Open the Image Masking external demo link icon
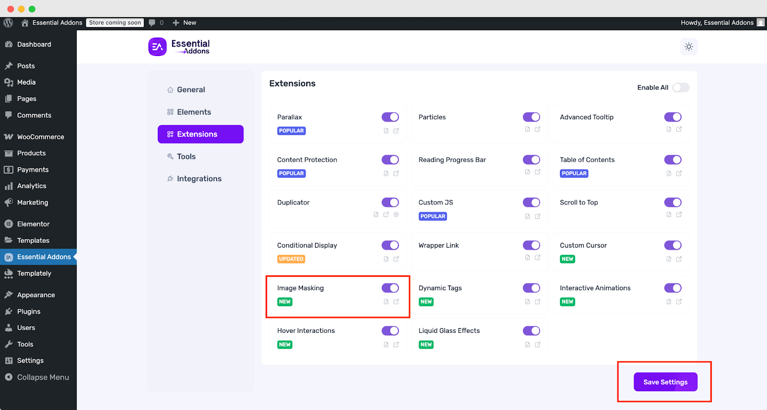Image resolution: width=767 pixels, height=410 pixels. pos(396,302)
